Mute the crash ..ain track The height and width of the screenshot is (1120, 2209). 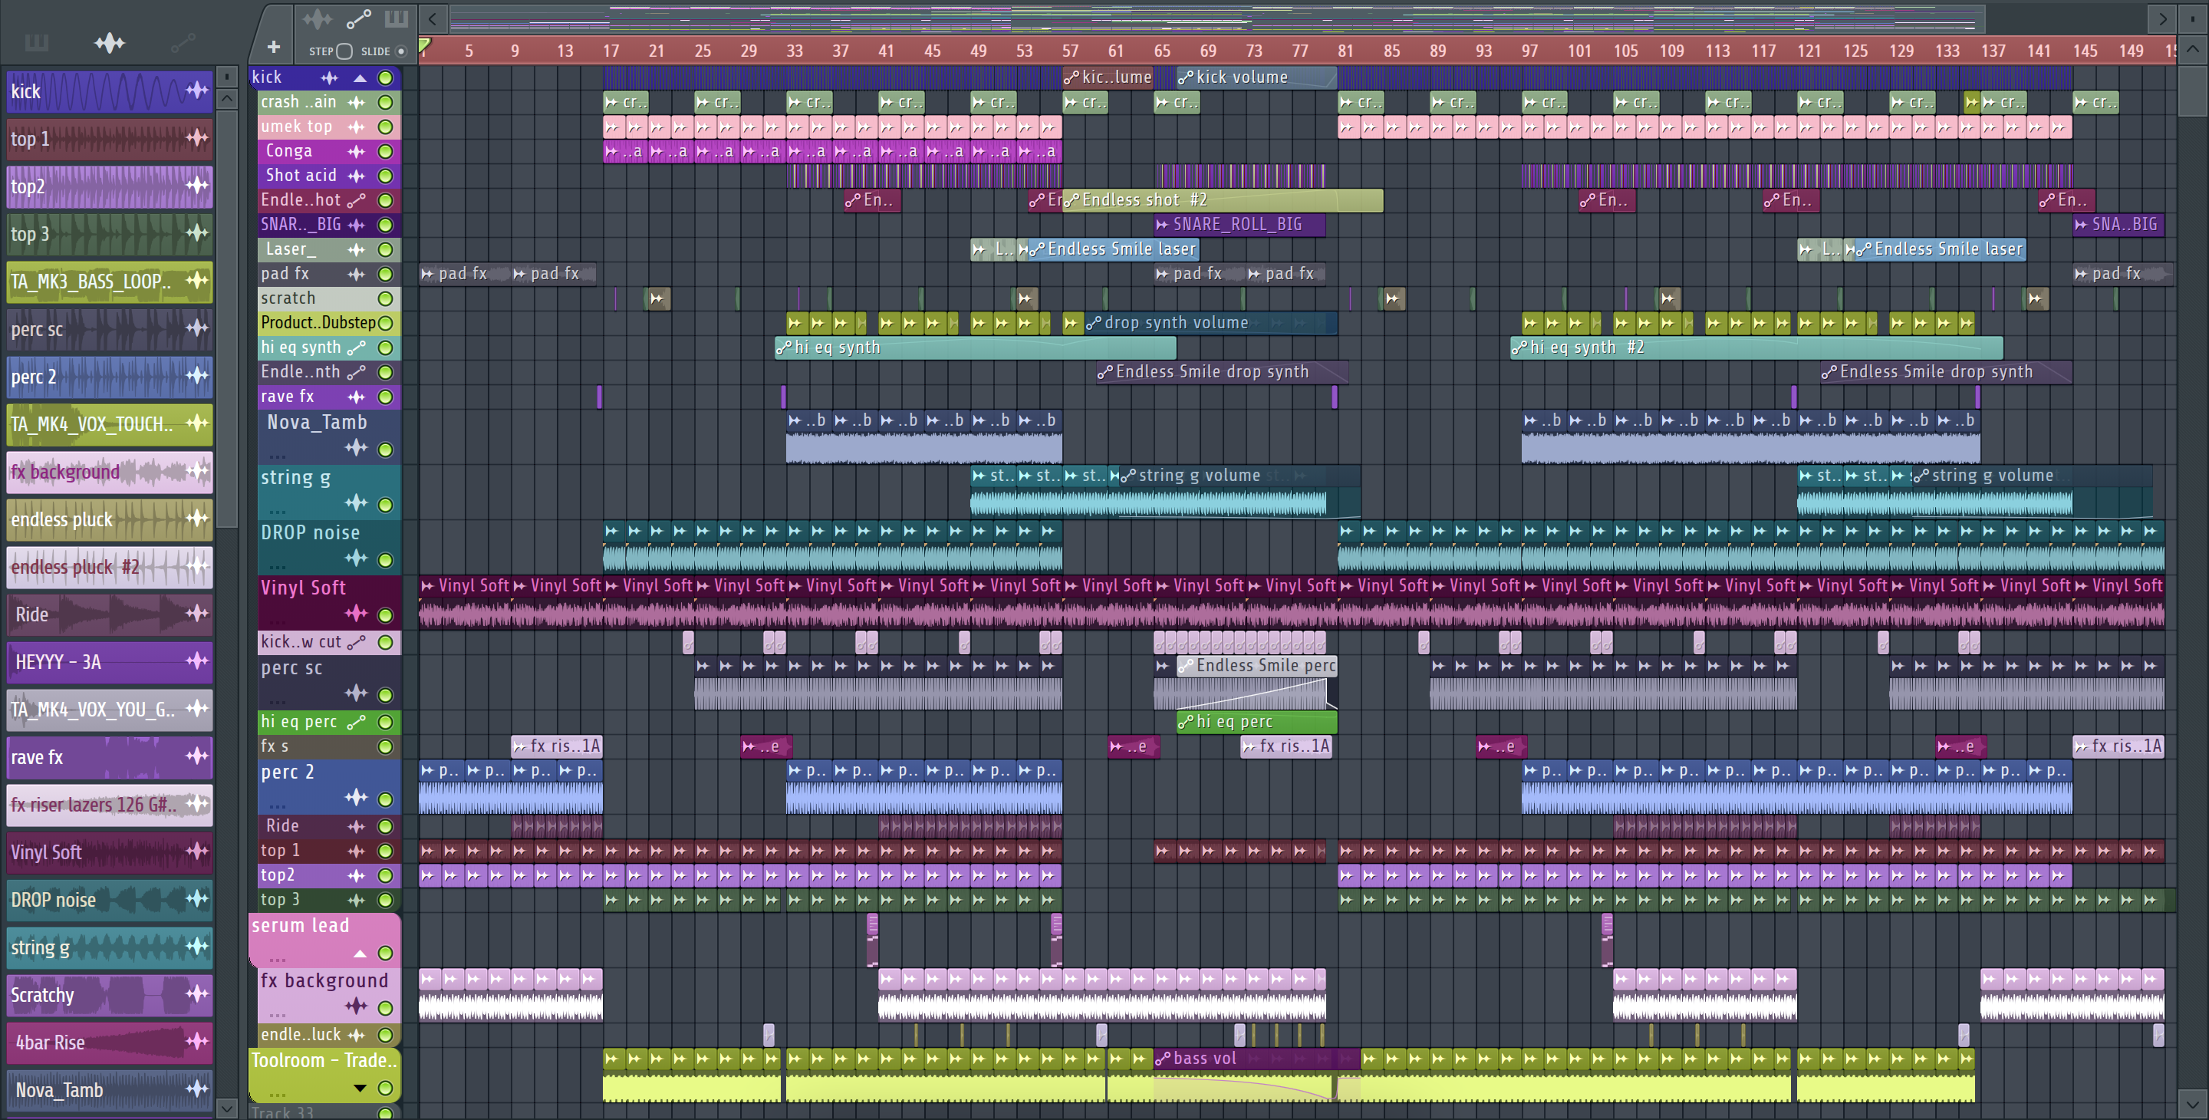[x=385, y=102]
